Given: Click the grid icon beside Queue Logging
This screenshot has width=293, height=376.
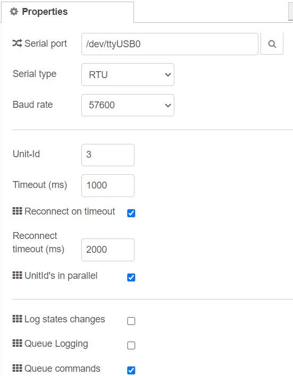Looking at the screenshot, I should tap(18, 343).
